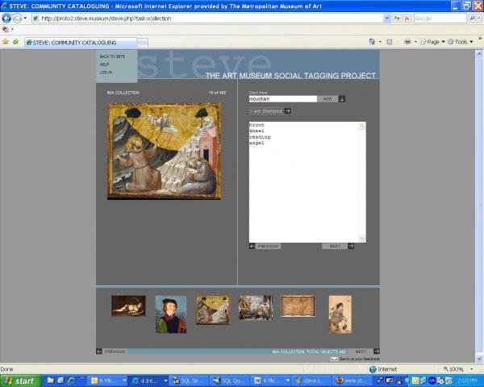The height and width of the screenshot is (387, 484).
Task: Click the HELP link
Action: pyautogui.click(x=104, y=64)
